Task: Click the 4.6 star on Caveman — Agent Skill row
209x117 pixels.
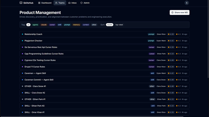Action: [x=178, y=73]
